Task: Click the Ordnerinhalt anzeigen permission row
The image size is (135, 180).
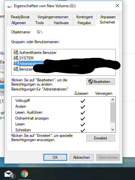Action: tap(61, 118)
